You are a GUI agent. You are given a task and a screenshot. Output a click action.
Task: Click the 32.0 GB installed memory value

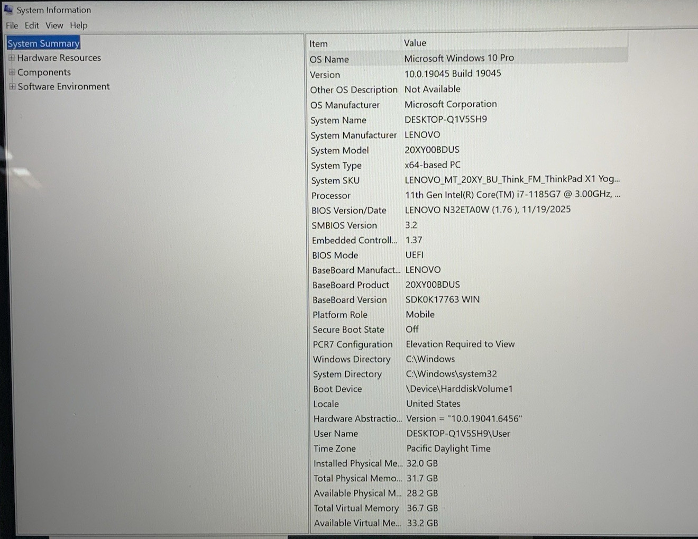[422, 463]
